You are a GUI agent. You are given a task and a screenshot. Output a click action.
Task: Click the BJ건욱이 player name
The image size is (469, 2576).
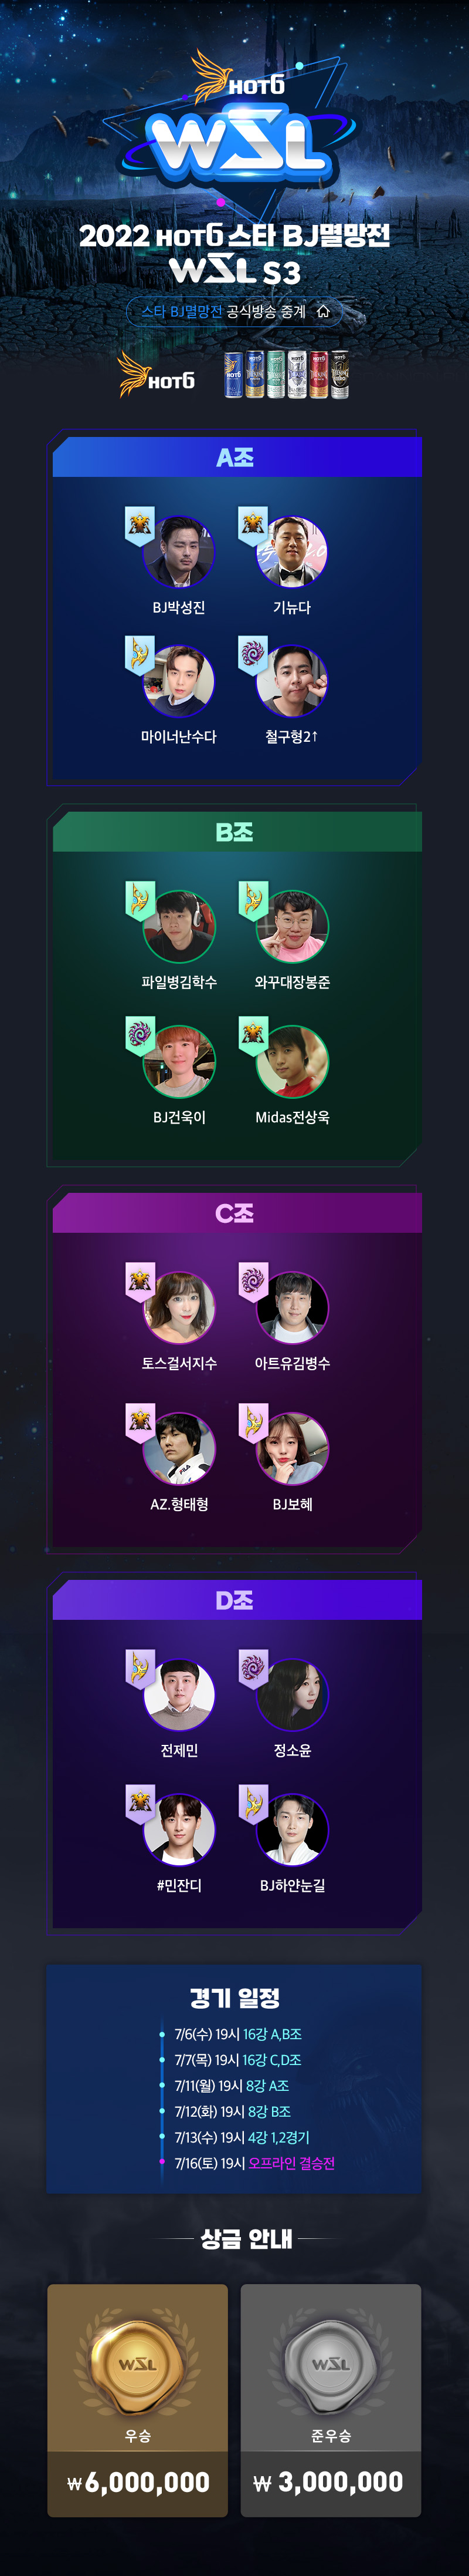(x=179, y=1117)
